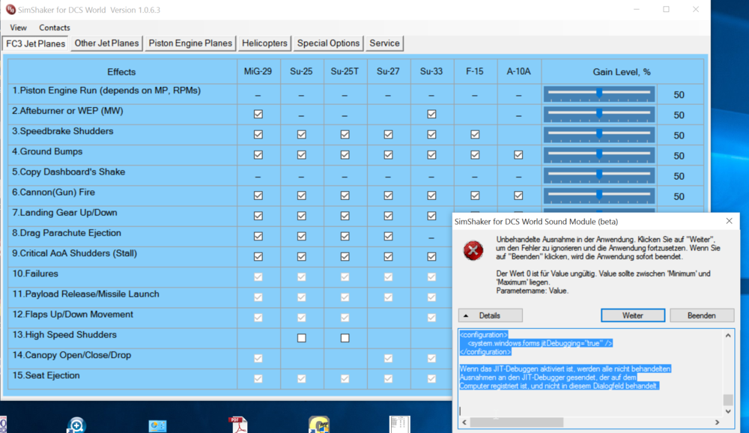Adjust the Ground Bumps gain slider
This screenshot has height=433, width=749.
[599, 155]
